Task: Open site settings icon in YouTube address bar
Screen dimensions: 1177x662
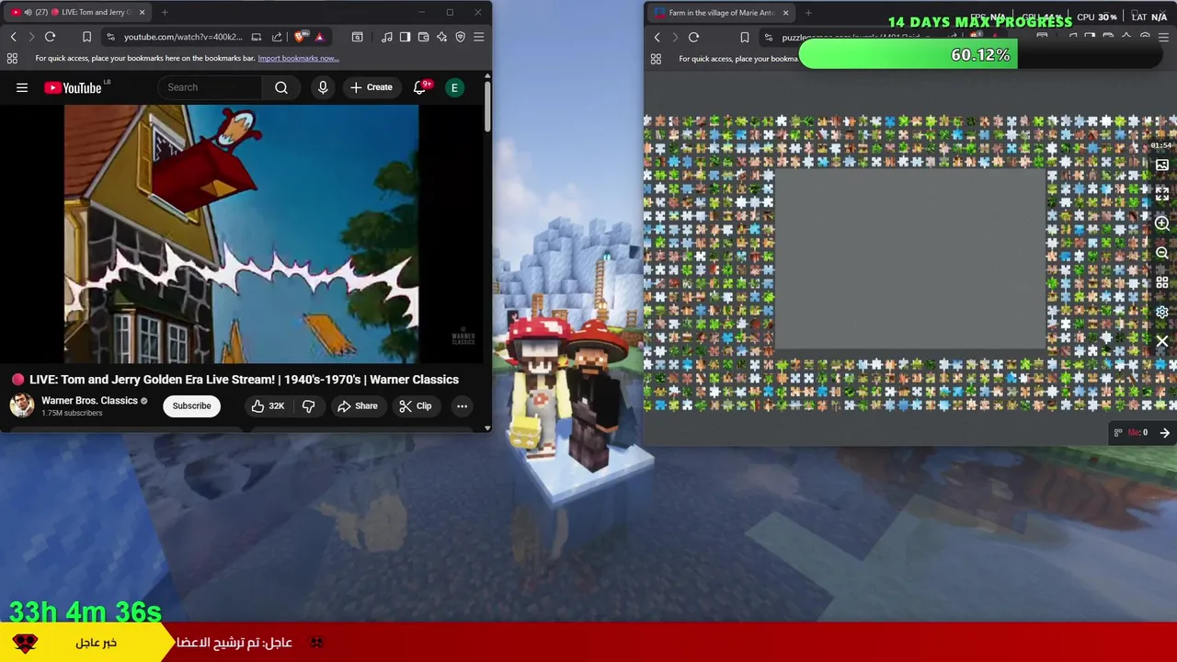Action: tap(110, 37)
